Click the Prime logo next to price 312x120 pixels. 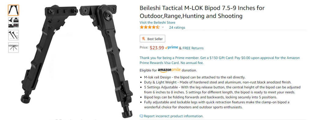pos(172,48)
